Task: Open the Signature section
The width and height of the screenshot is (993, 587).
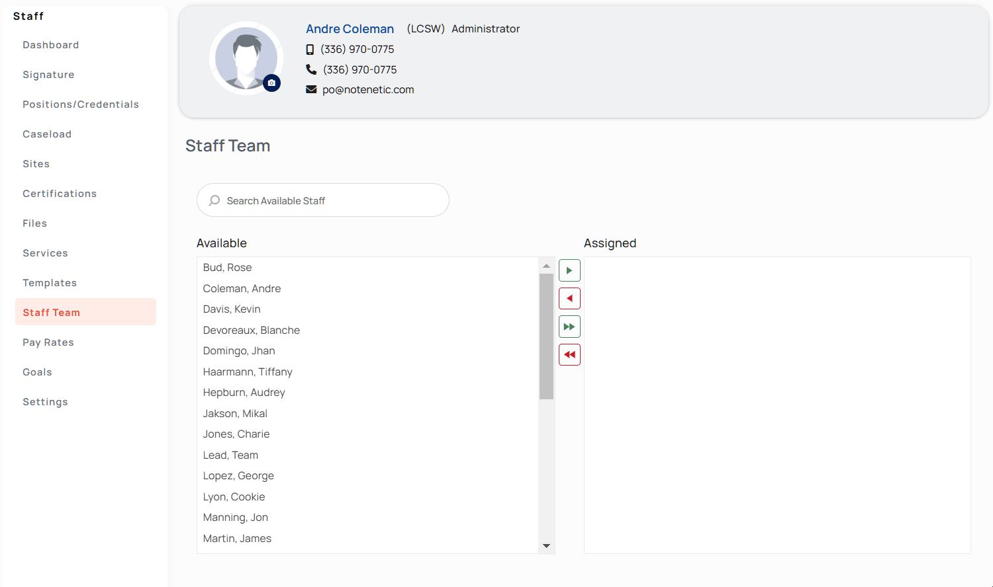Action: click(x=48, y=75)
